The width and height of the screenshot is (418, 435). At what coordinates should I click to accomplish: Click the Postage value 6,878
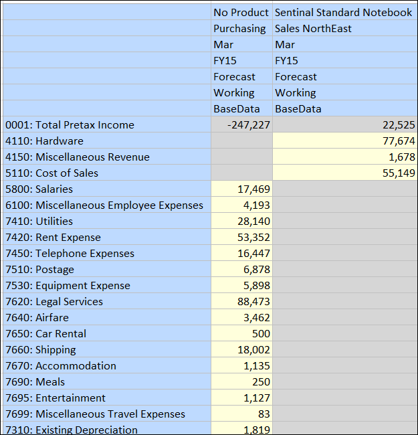pyautogui.click(x=241, y=270)
